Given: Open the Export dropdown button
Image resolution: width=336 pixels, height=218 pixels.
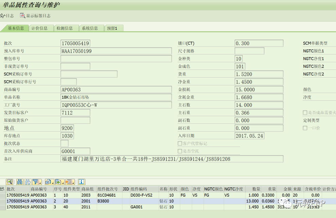Looking at the screenshot, I should click(60, 182).
